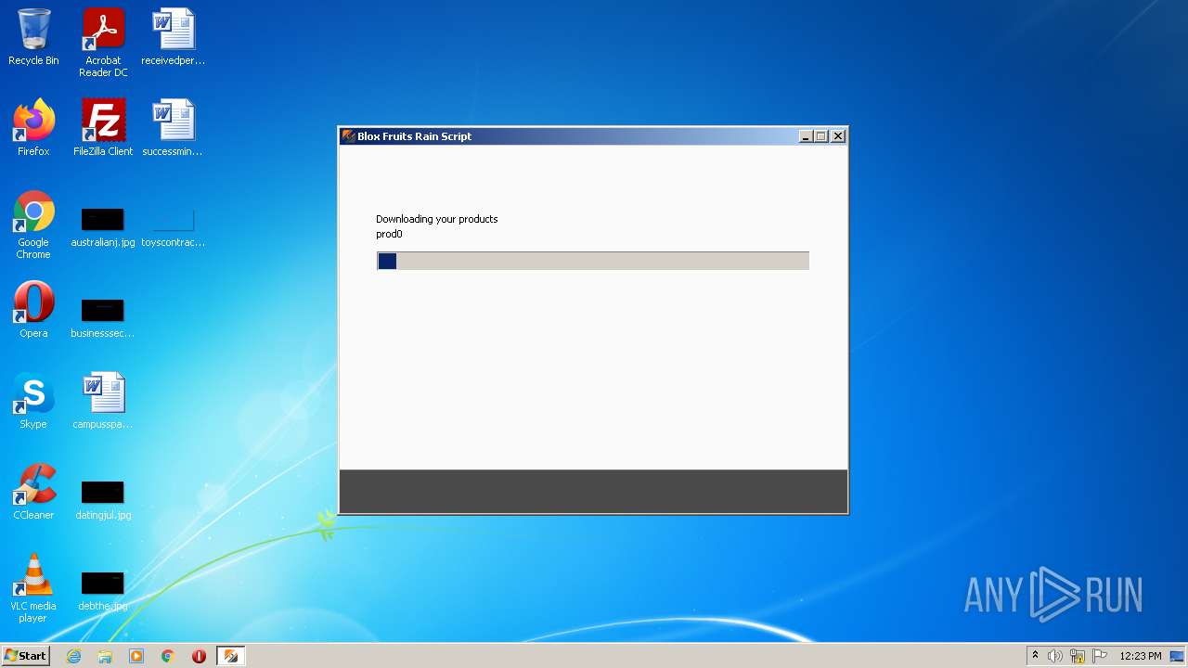Open the campusspa Word document icon
Image resolution: width=1188 pixels, height=668 pixels.
(103, 401)
